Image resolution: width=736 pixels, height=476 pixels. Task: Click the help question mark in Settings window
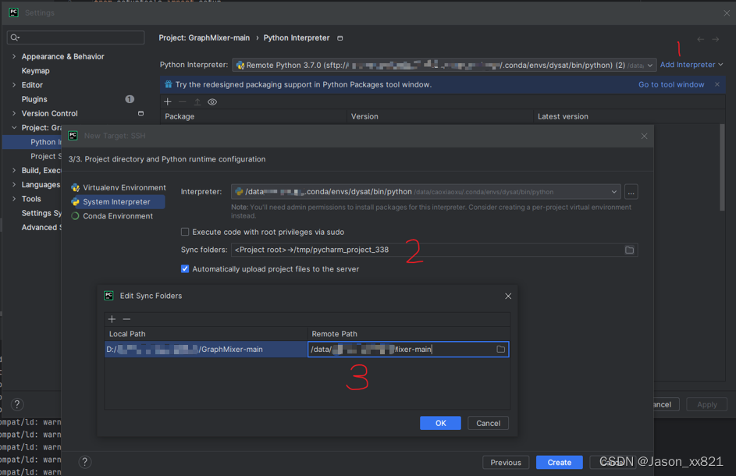[17, 404]
